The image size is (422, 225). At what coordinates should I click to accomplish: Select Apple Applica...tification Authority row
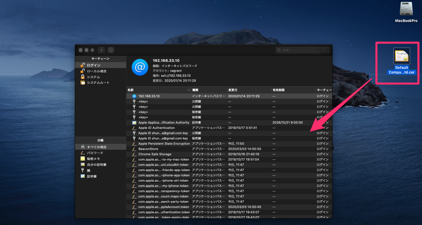click(229, 122)
